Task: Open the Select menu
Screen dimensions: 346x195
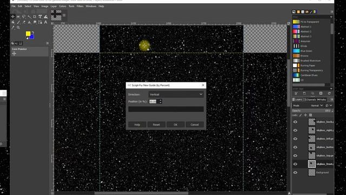Action: (28, 6)
